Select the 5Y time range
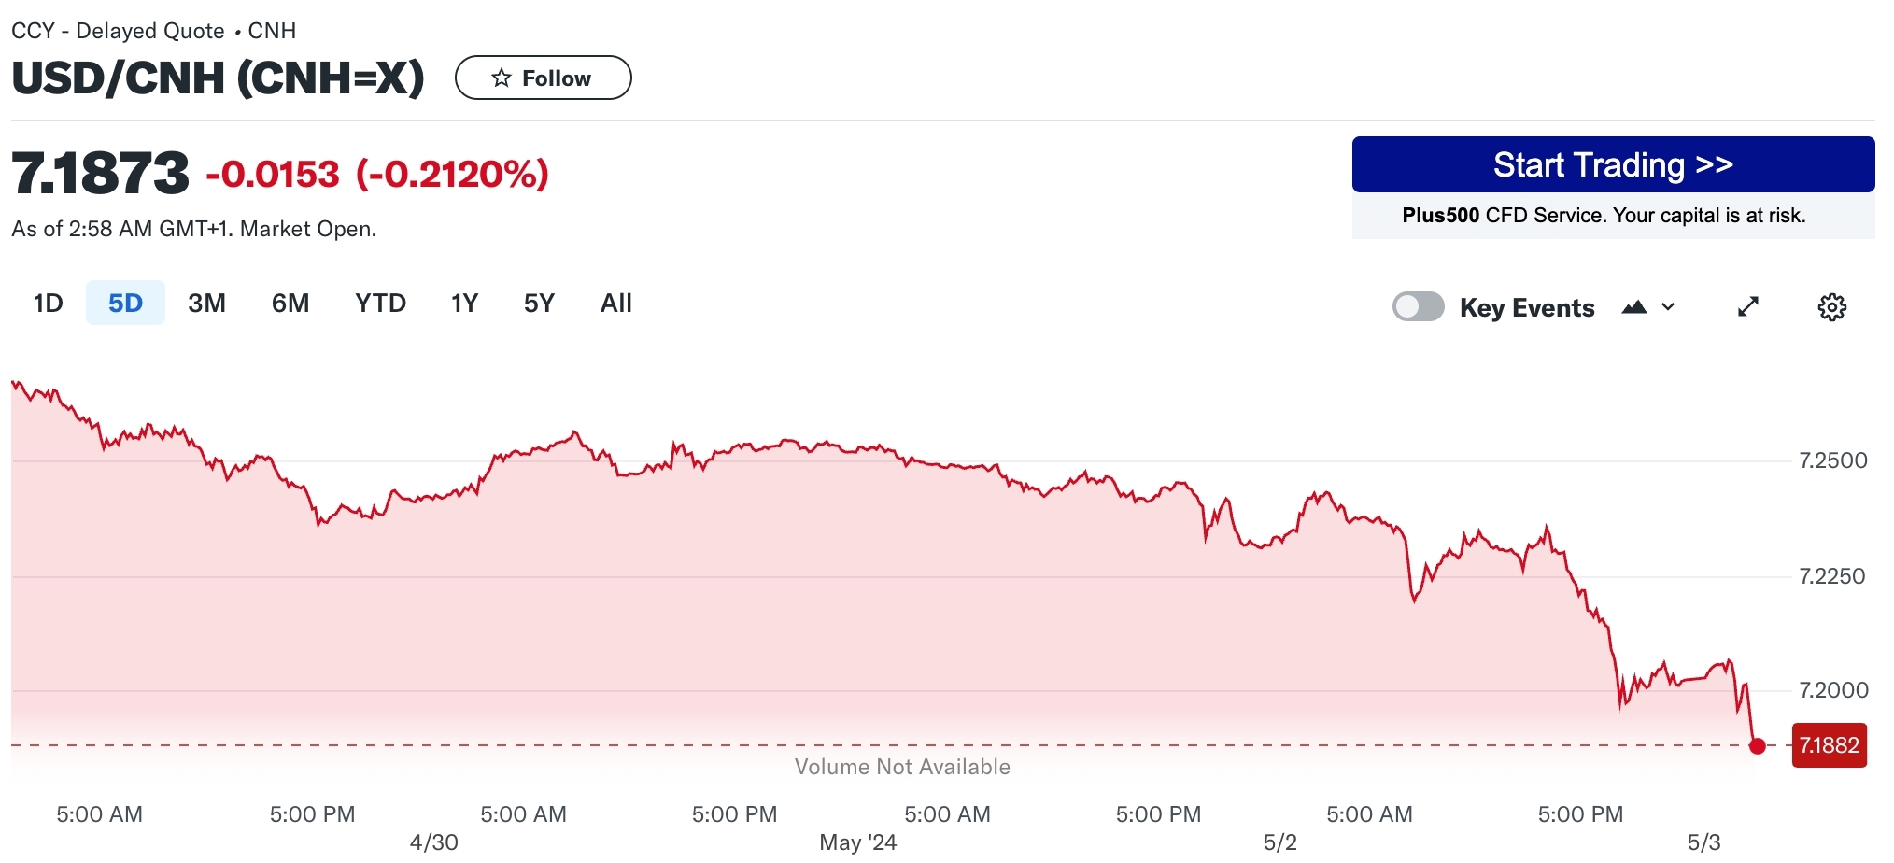The image size is (1894, 863). (x=539, y=304)
